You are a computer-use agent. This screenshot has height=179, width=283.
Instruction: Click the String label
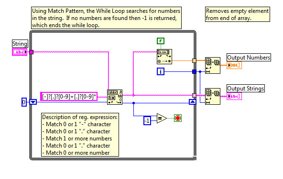click(20, 44)
